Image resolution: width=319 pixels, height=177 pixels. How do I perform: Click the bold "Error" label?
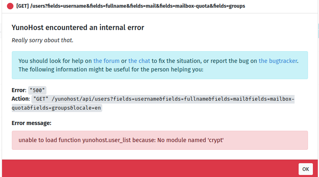click(19, 90)
